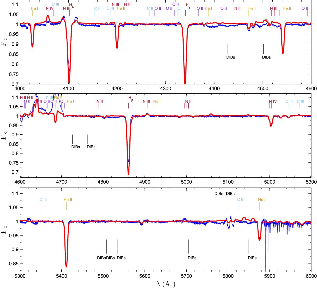
Task: Click the Hγ line label in top panel
Action: 188,5
